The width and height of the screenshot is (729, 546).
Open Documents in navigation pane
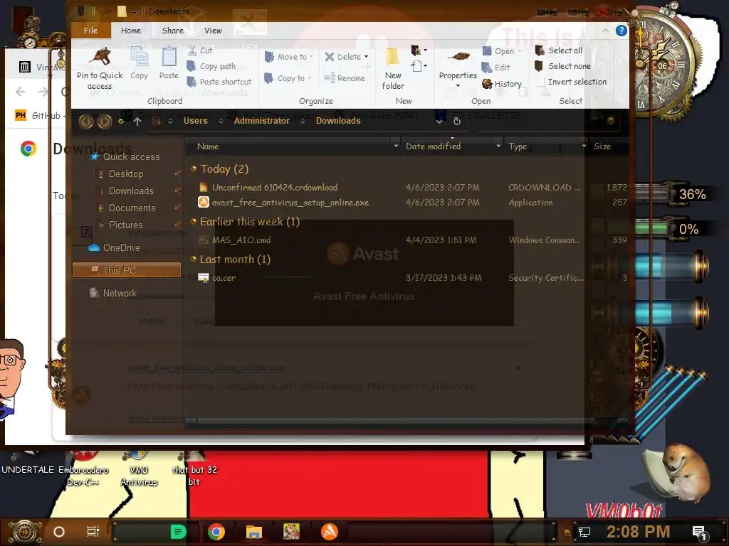(x=132, y=208)
